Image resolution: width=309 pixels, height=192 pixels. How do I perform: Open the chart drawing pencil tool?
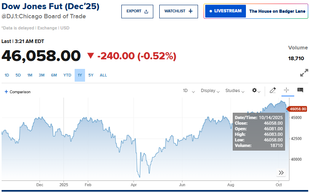coord(273,90)
